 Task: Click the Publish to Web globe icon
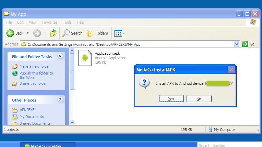click(x=15, y=73)
